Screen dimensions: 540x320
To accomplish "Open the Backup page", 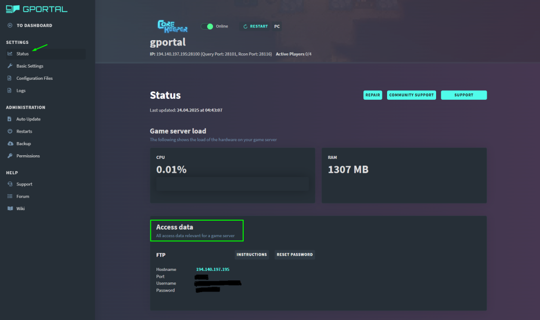I will click(x=23, y=144).
